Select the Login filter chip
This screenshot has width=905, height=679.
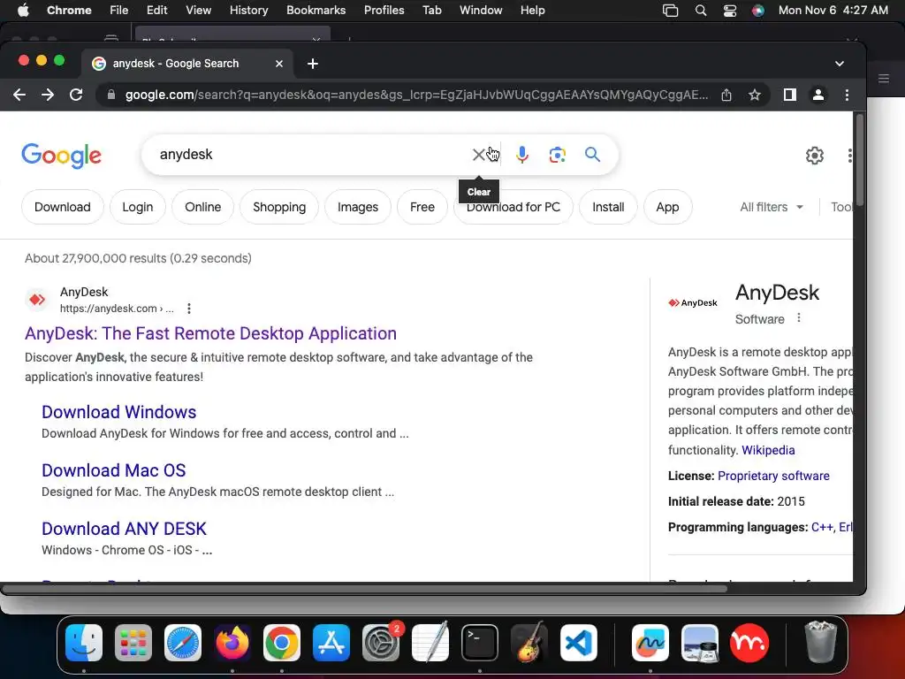[137, 207]
